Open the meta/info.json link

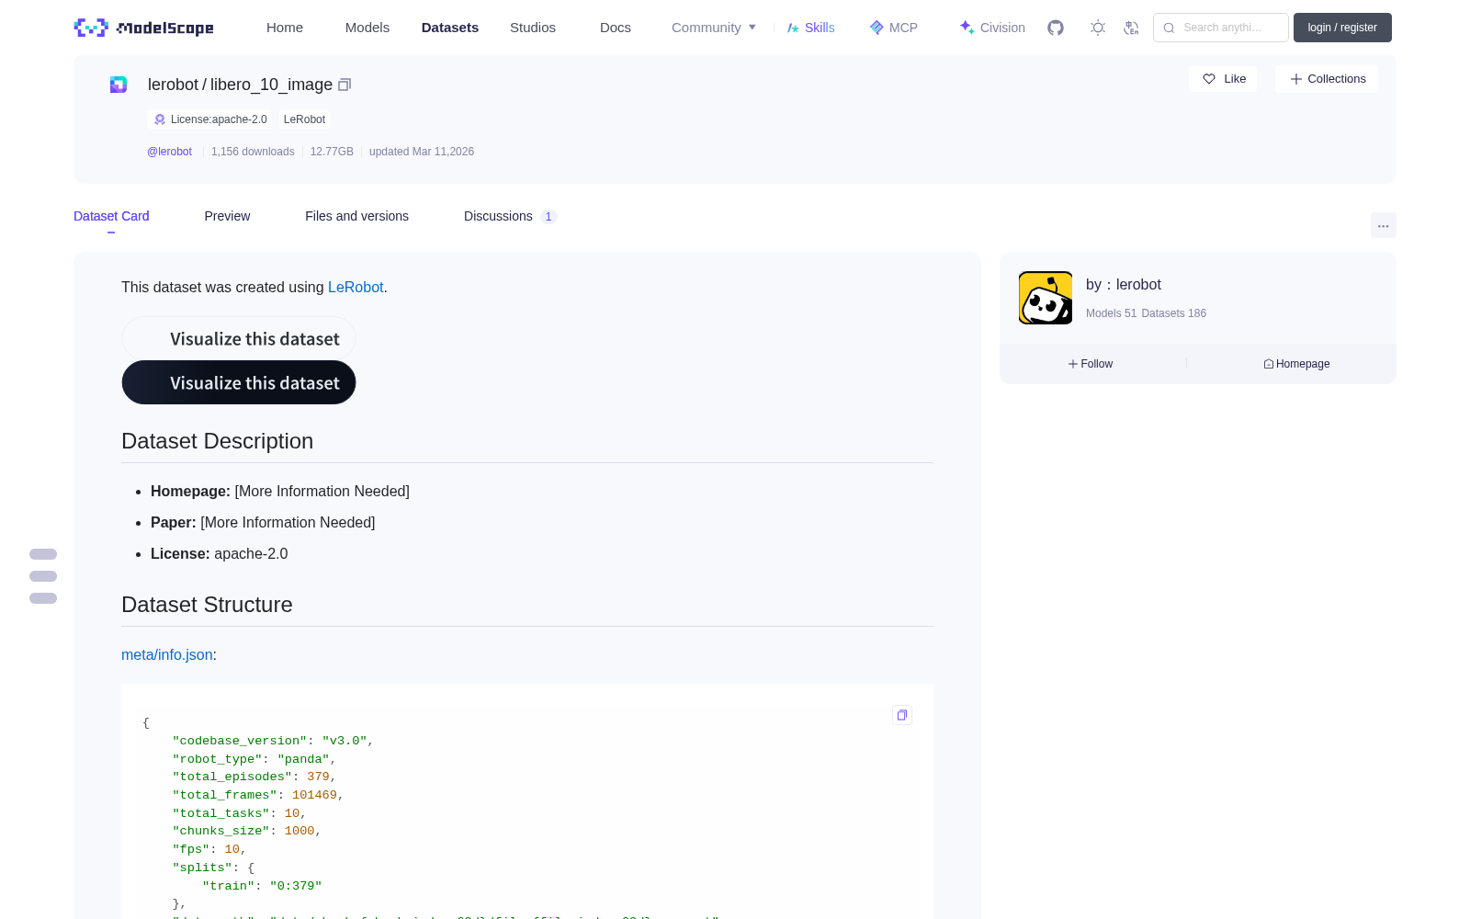point(167,654)
